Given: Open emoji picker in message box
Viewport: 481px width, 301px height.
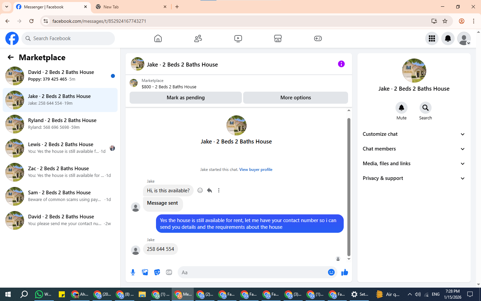Looking at the screenshot, I should [331, 272].
